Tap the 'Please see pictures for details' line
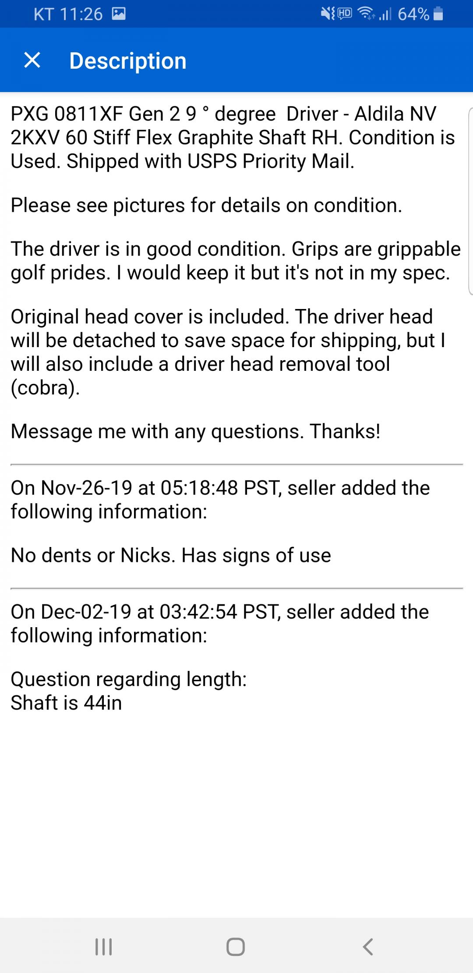 point(206,205)
